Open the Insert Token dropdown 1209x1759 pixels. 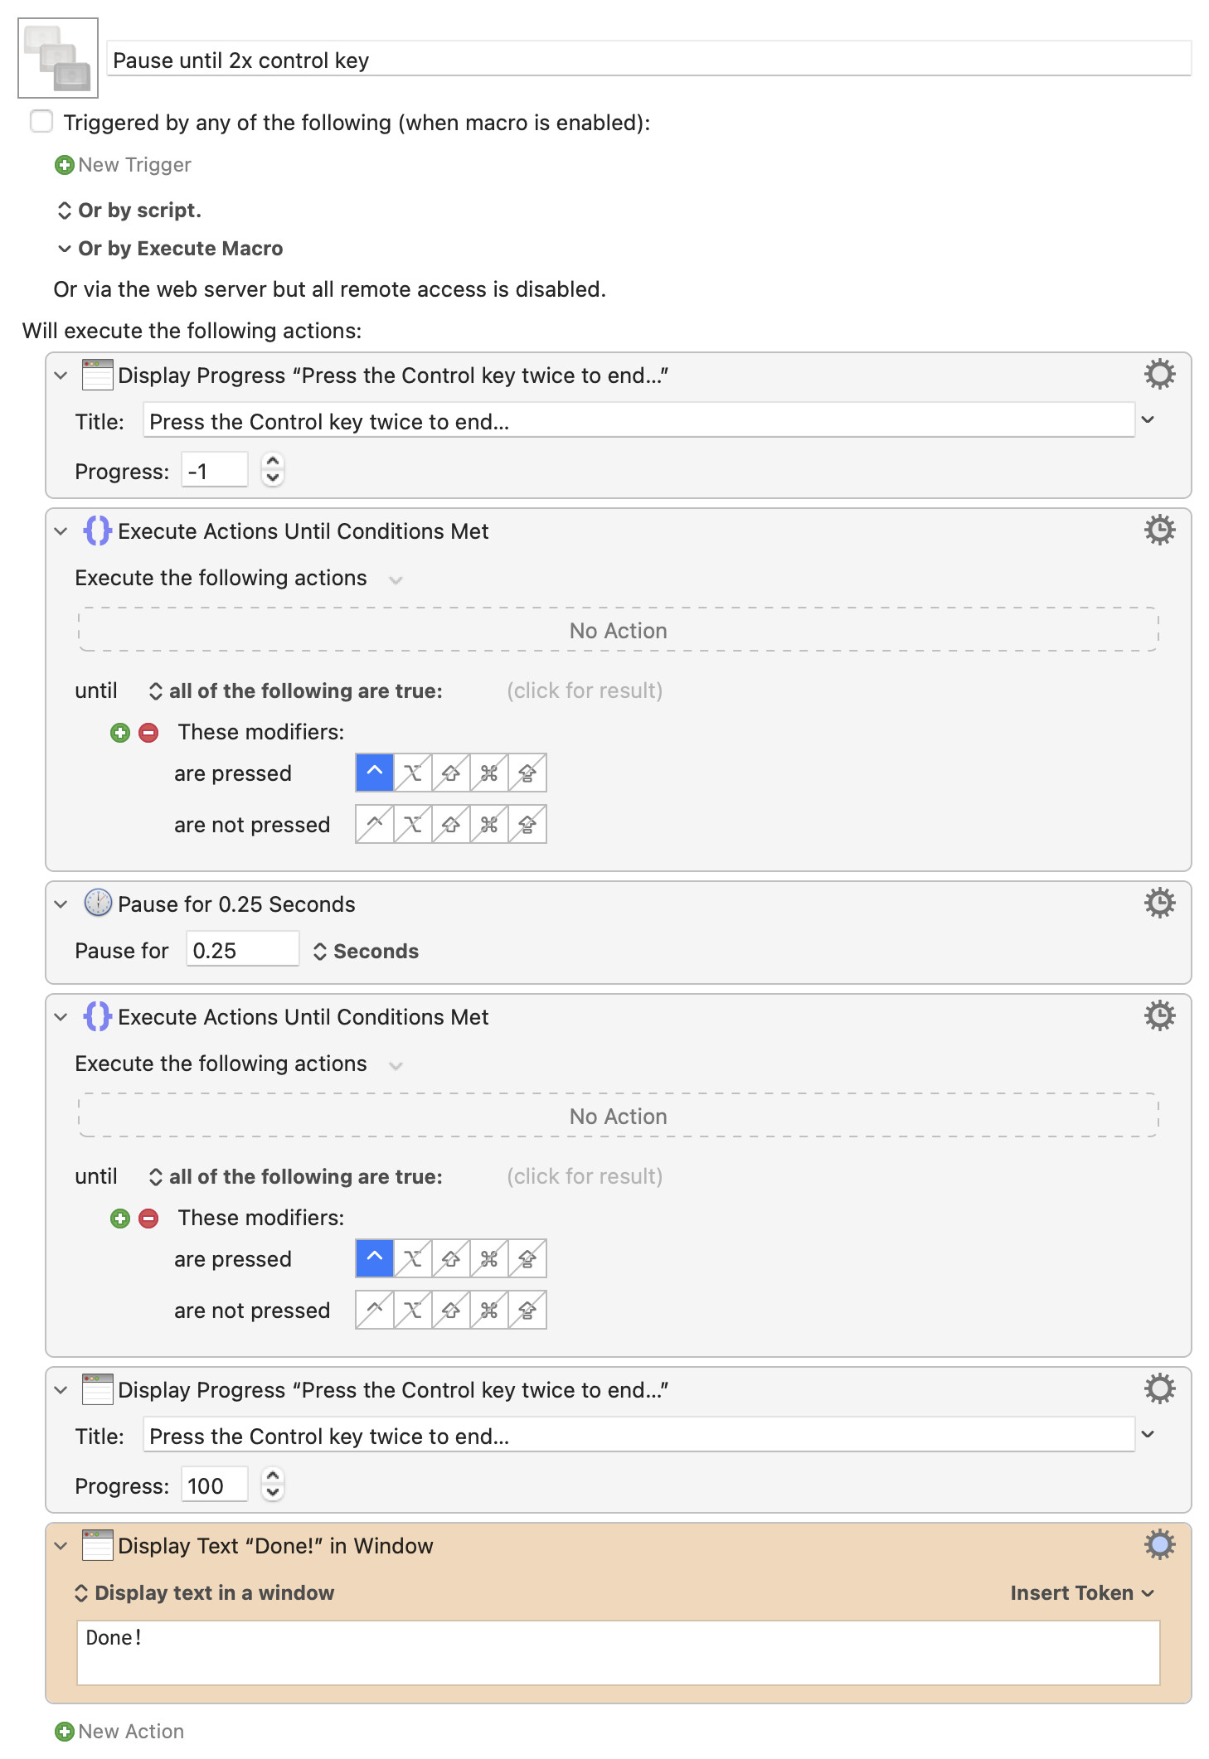[1081, 1592]
